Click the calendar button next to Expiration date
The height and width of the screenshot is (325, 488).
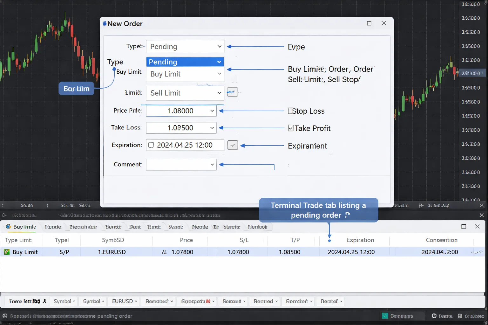pyautogui.click(x=233, y=145)
